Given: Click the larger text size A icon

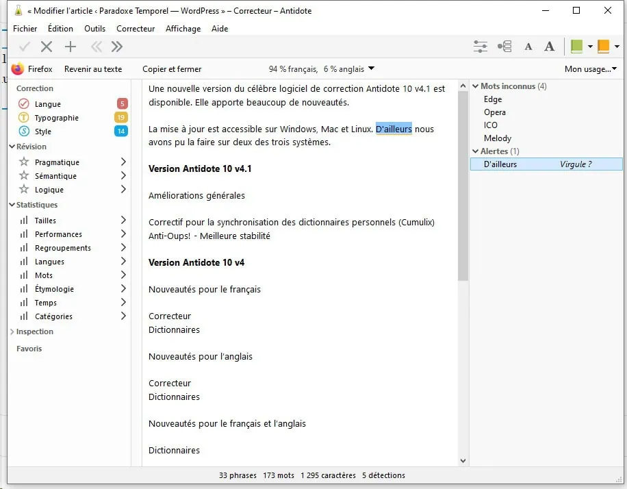Looking at the screenshot, I should point(549,47).
